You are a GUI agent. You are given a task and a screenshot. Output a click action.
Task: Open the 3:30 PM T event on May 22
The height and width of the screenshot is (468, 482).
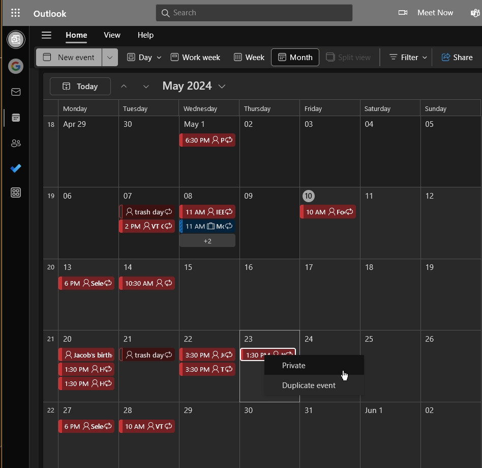click(207, 369)
